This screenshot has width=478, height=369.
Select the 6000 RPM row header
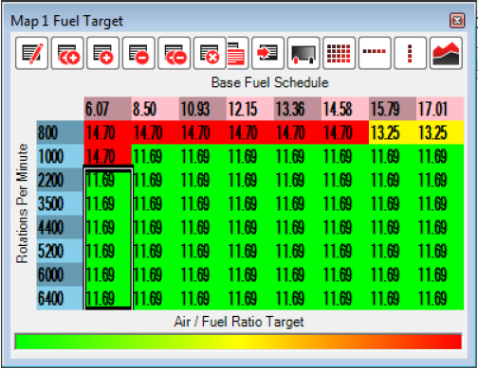pyautogui.click(x=61, y=274)
